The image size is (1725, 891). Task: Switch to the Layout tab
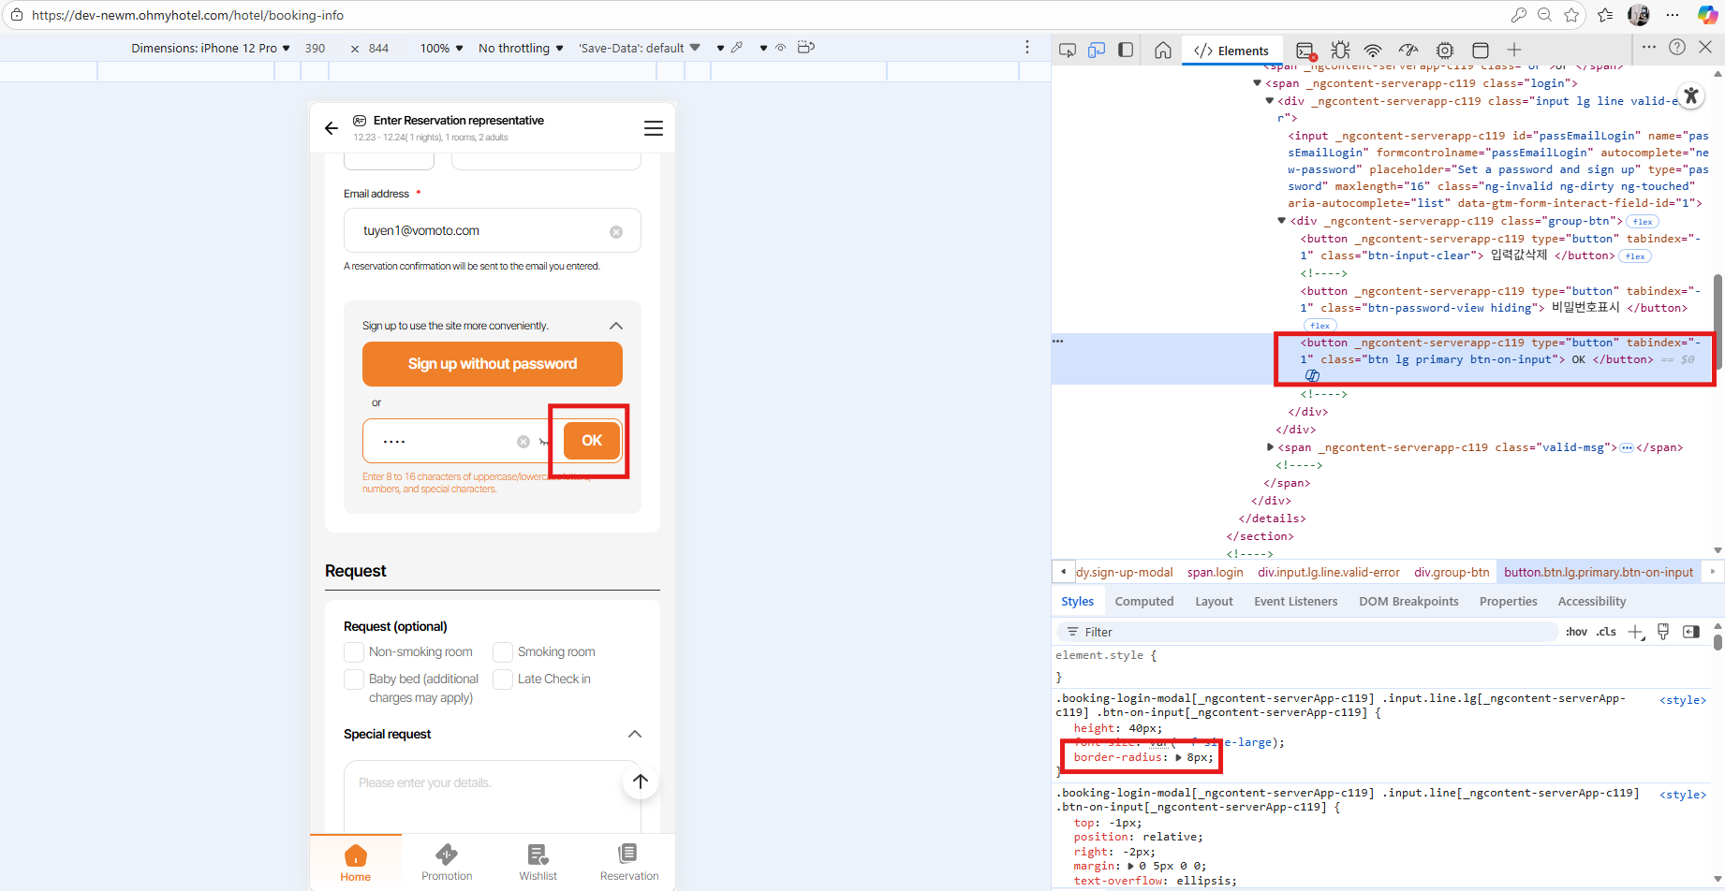pos(1214,602)
